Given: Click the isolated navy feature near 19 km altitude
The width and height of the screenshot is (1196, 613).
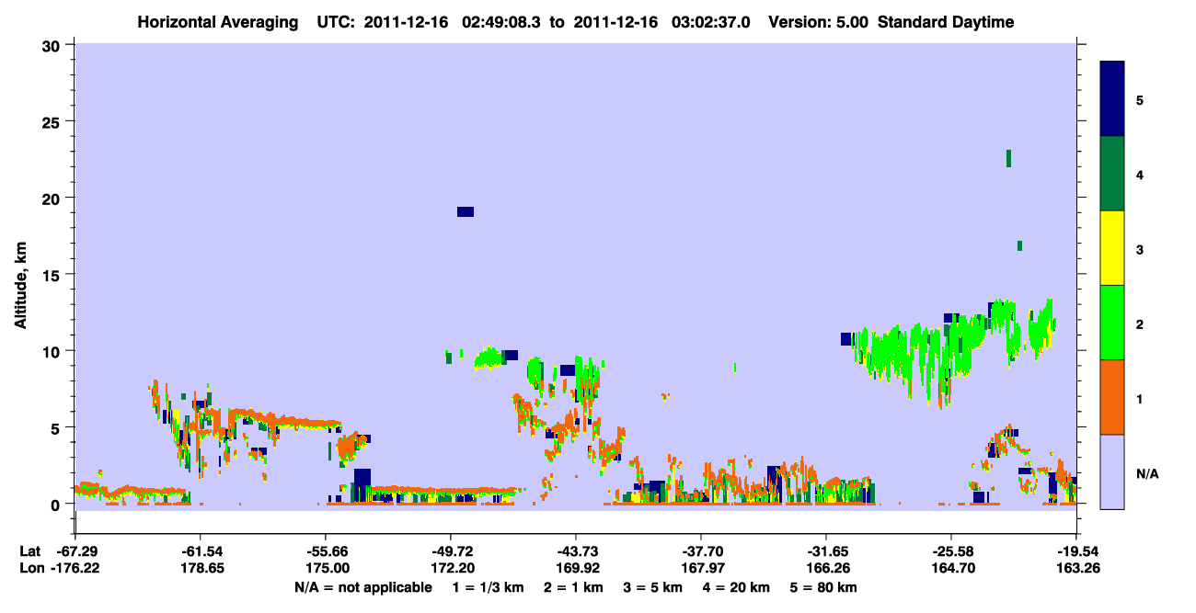Looking at the screenshot, I should [x=466, y=211].
